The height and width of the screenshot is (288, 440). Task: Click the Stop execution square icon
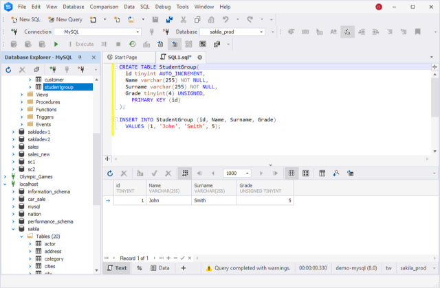pos(118,44)
